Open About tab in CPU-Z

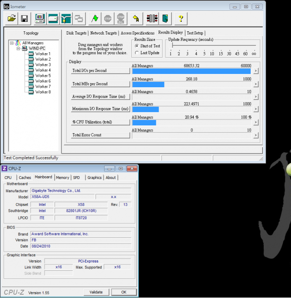tap(110, 178)
